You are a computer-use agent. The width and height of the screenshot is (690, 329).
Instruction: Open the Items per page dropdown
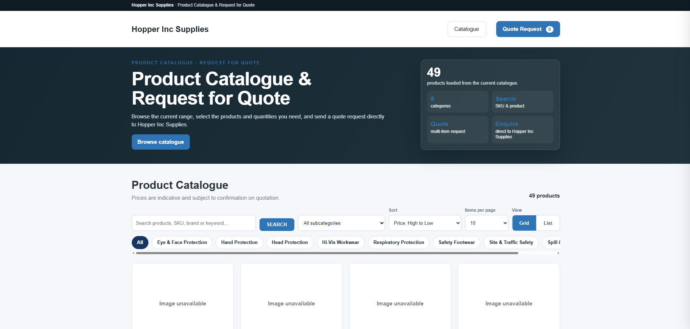coord(486,223)
